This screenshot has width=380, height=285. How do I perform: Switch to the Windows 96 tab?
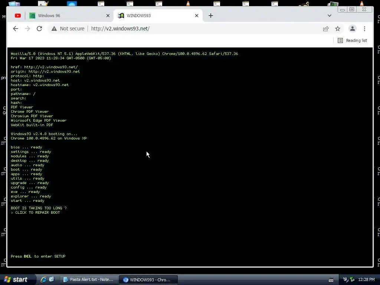69,16
